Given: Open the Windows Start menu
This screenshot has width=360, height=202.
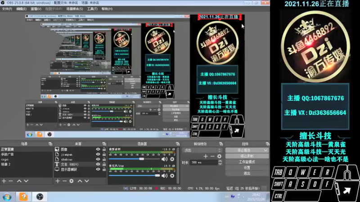Looking at the screenshot, I should tap(7, 197).
